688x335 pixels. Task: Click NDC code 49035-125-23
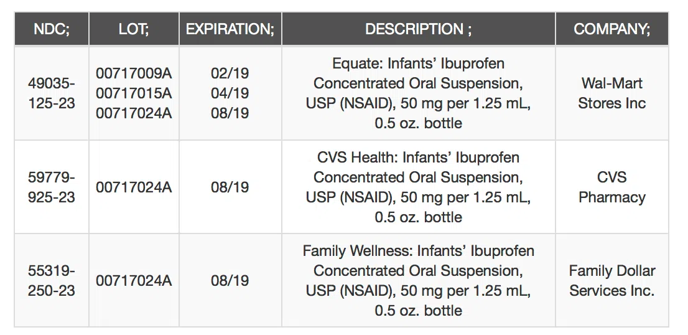click(52, 93)
